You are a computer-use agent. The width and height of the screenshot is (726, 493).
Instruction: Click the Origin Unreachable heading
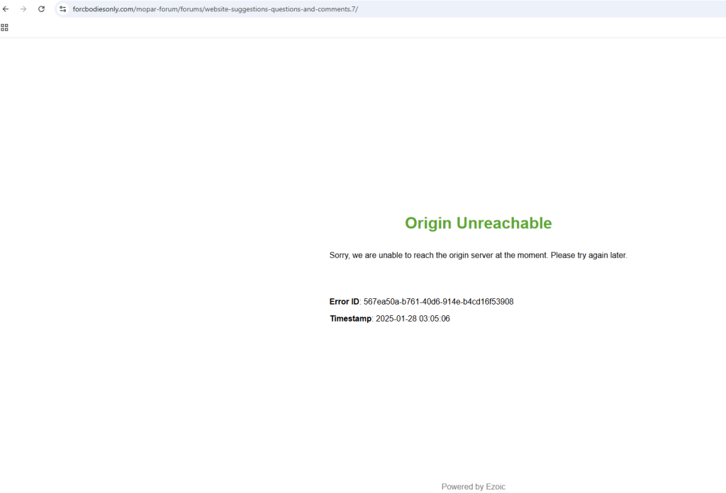click(x=478, y=223)
